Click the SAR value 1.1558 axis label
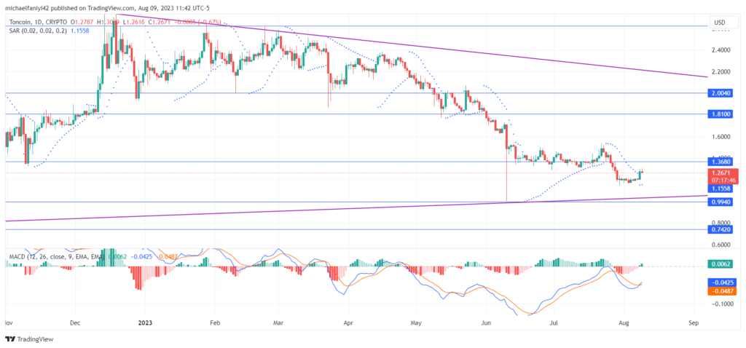 click(x=719, y=189)
